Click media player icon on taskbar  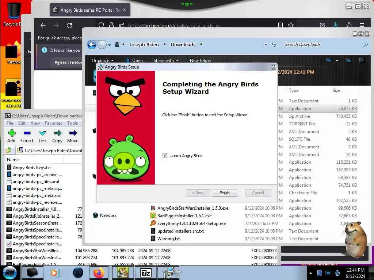(54, 273)
